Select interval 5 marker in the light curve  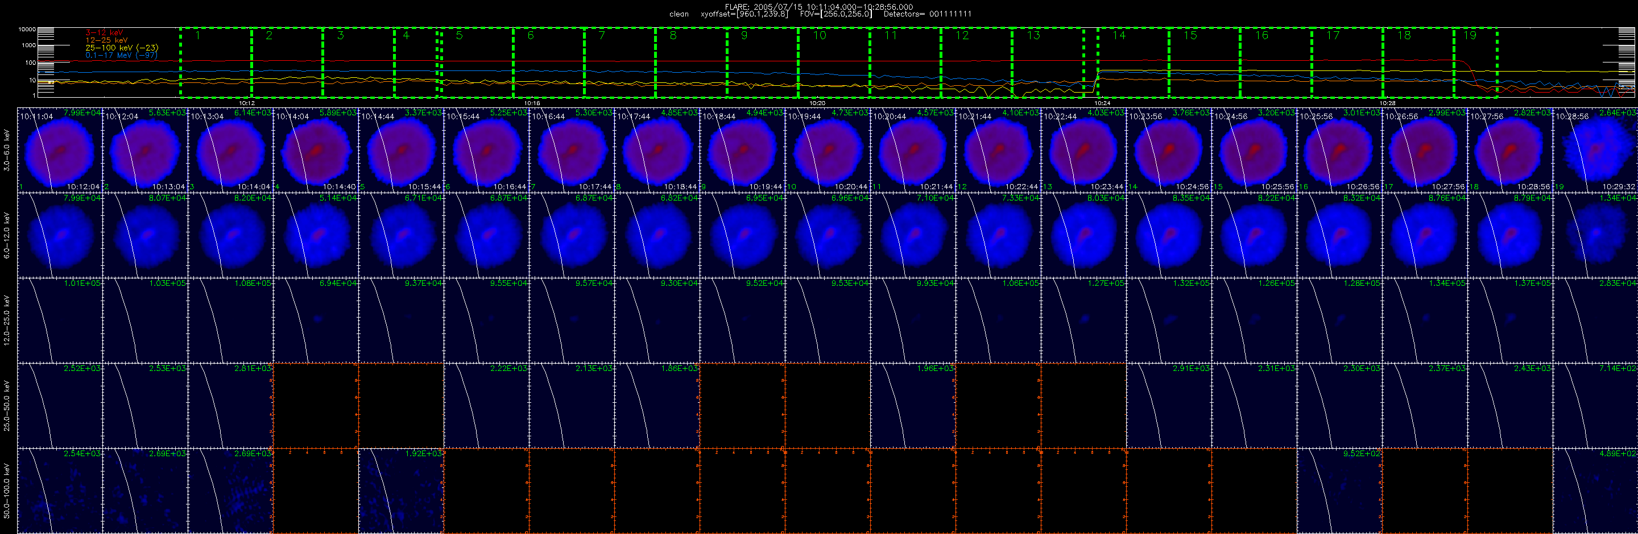coord(459,36)
